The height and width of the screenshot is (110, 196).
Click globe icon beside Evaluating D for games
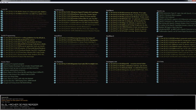2,40
